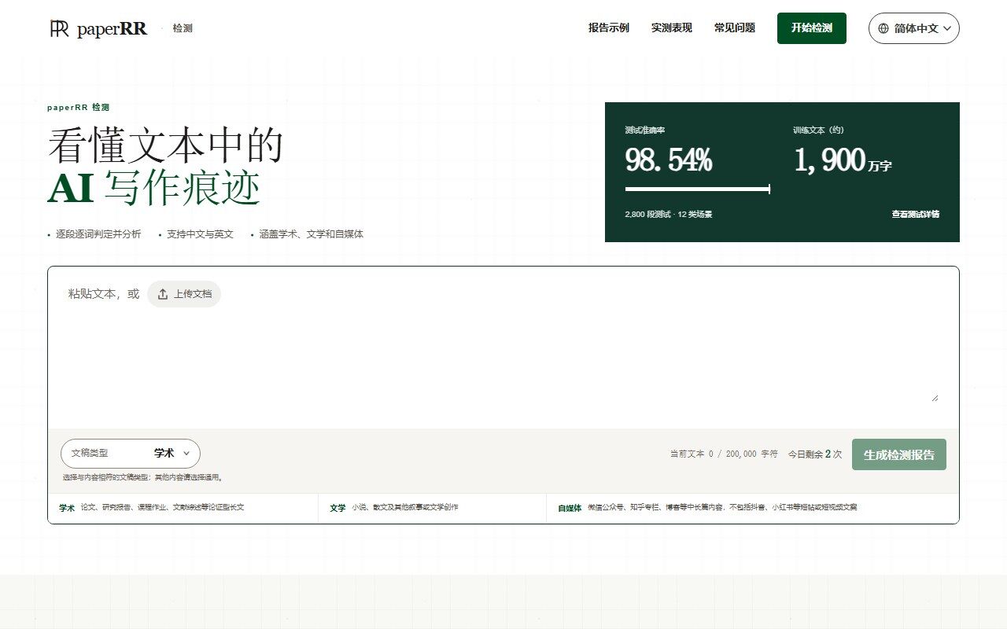1007x629 pixels.
Task: Click the globe icon in language selector
Action: coord(883,28)
